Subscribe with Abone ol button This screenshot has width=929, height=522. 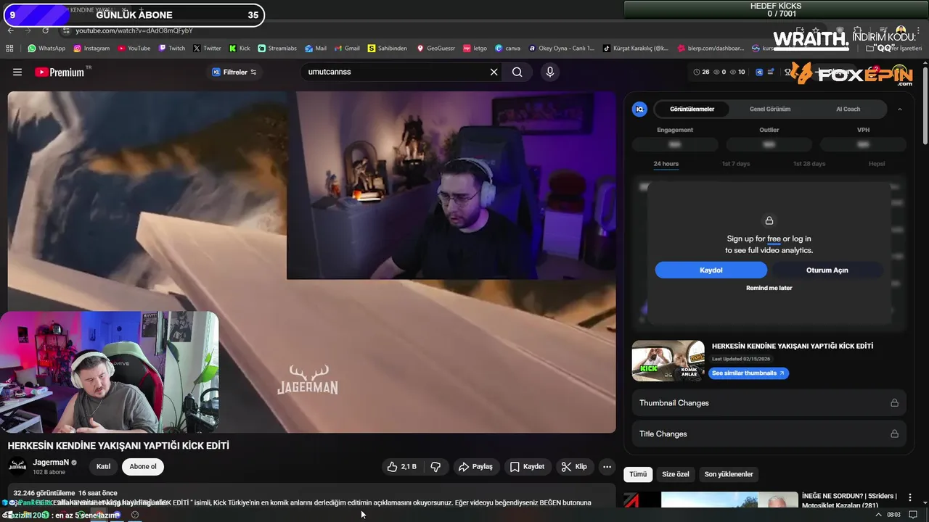143,467
